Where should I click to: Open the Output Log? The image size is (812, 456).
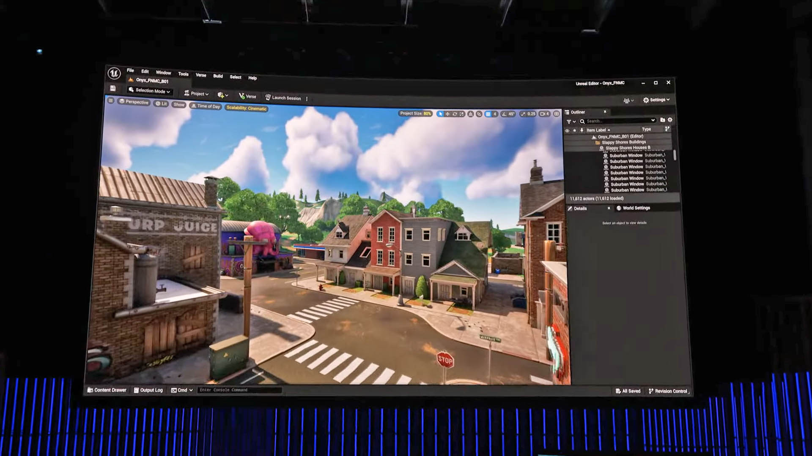148,390
